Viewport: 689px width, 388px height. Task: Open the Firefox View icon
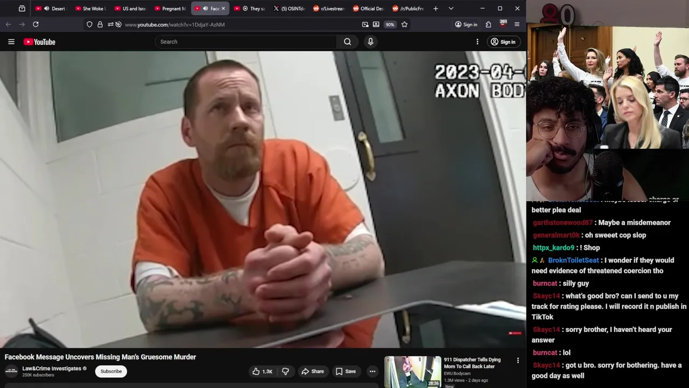22,9
